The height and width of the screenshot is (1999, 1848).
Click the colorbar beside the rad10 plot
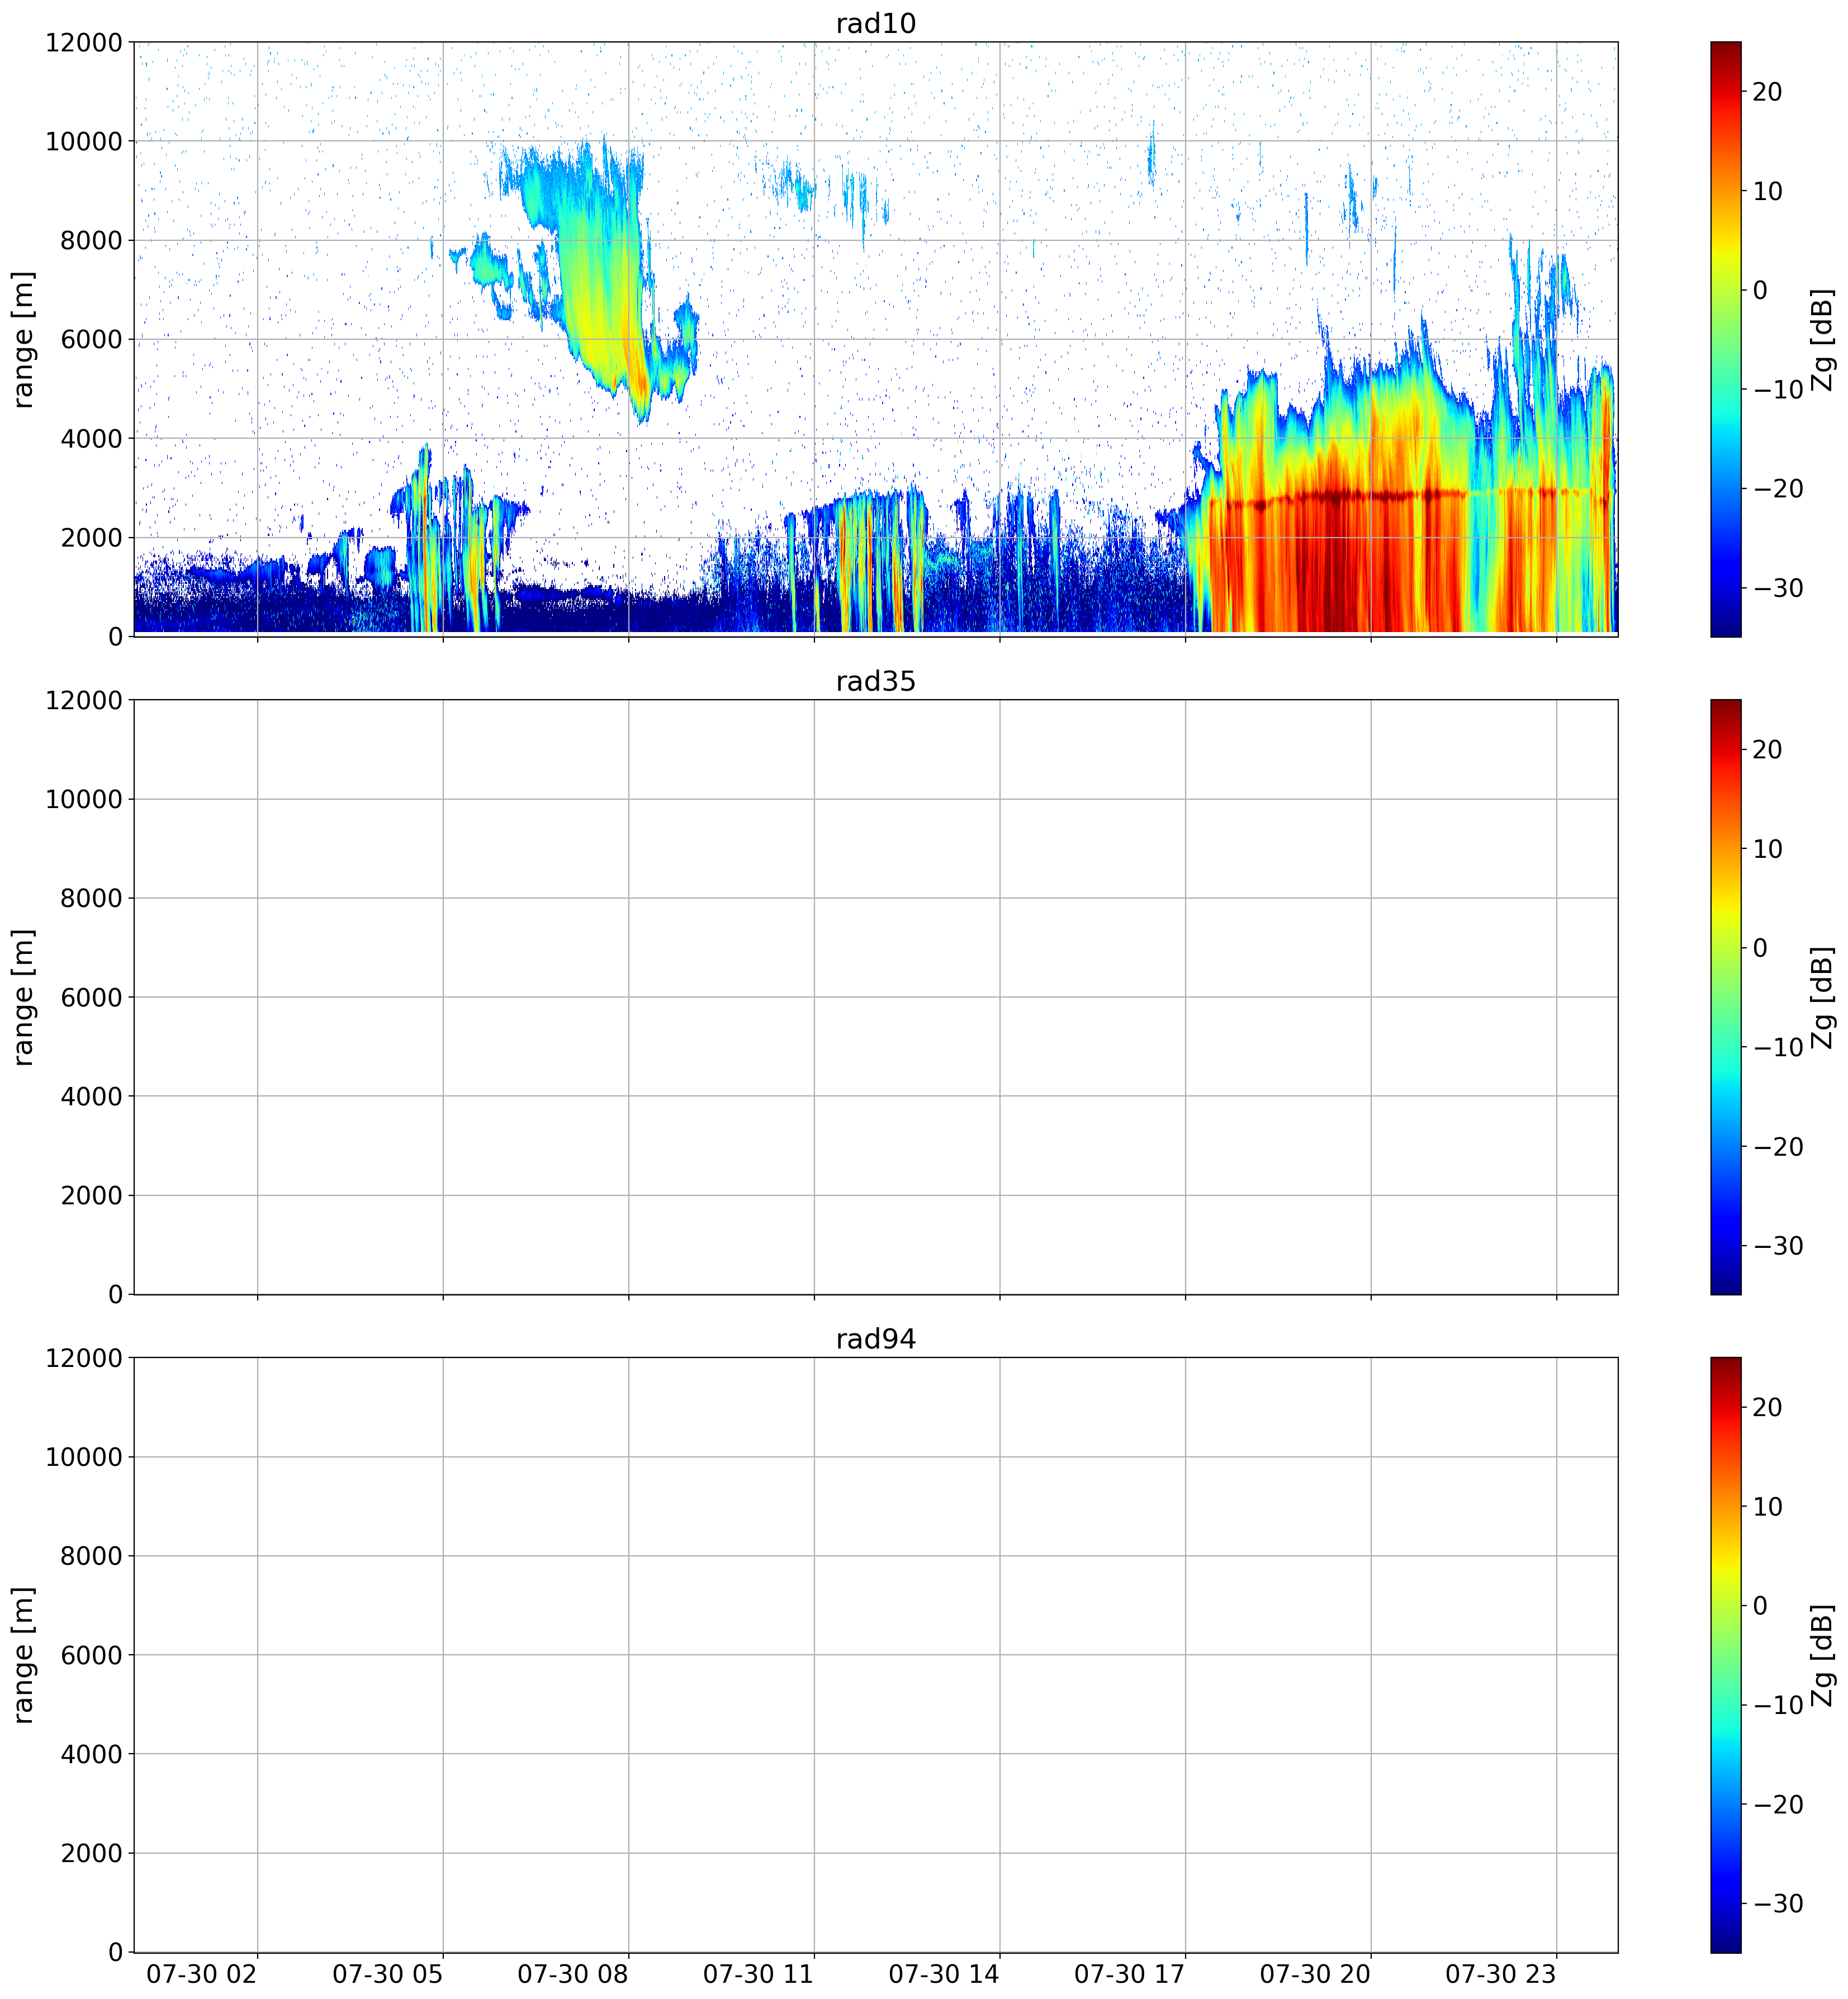[x=1726, y=339]
